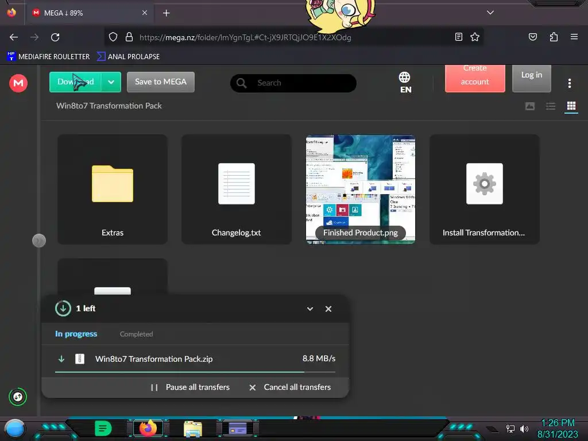The width and height of the screenshot is (588, 441).
Task: Click the network tray icon
Action: click(510, 428)
